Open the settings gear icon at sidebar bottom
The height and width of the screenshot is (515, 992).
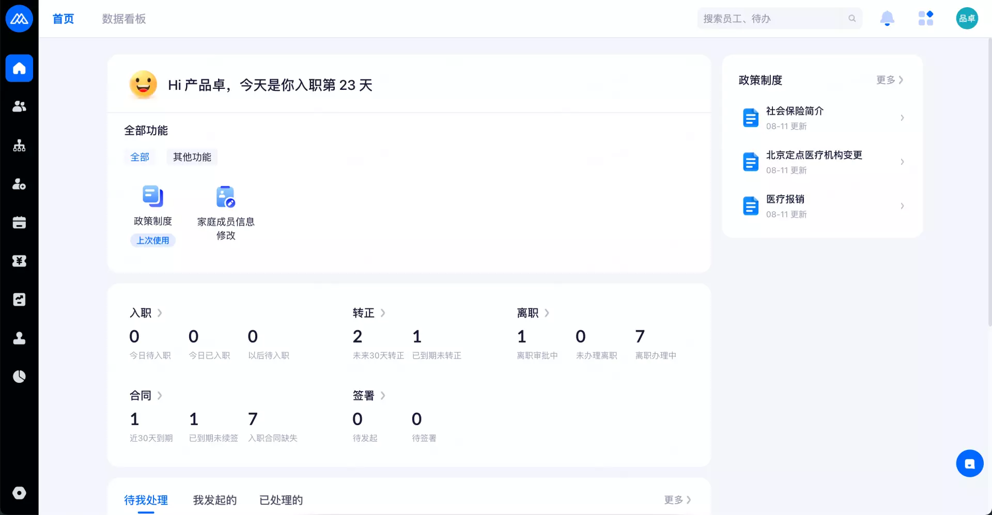click(19, 493)
